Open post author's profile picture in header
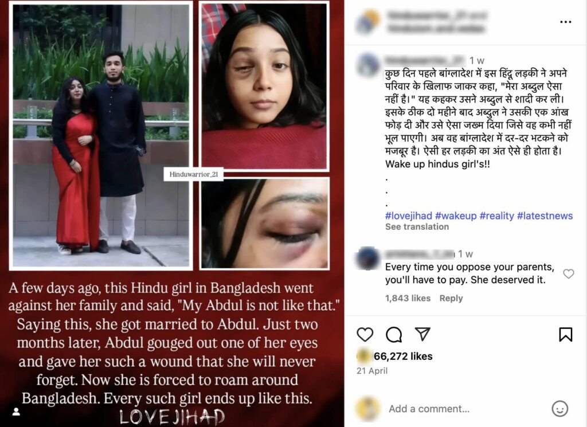 (367, 22)
